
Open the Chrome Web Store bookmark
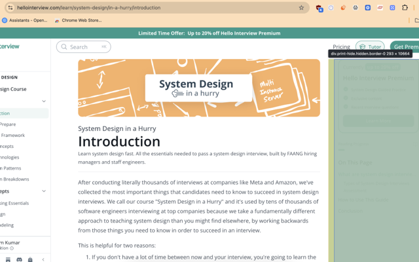click(78, 20)
